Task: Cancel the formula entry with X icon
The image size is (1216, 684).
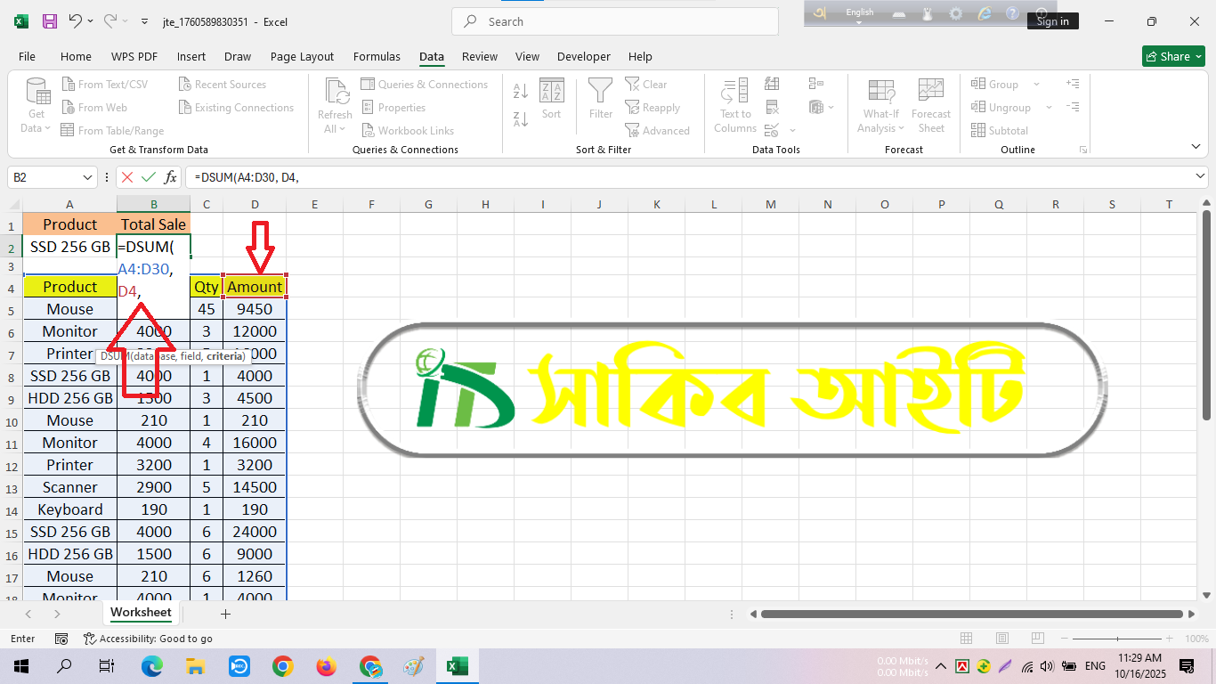Action: point(127,177)
